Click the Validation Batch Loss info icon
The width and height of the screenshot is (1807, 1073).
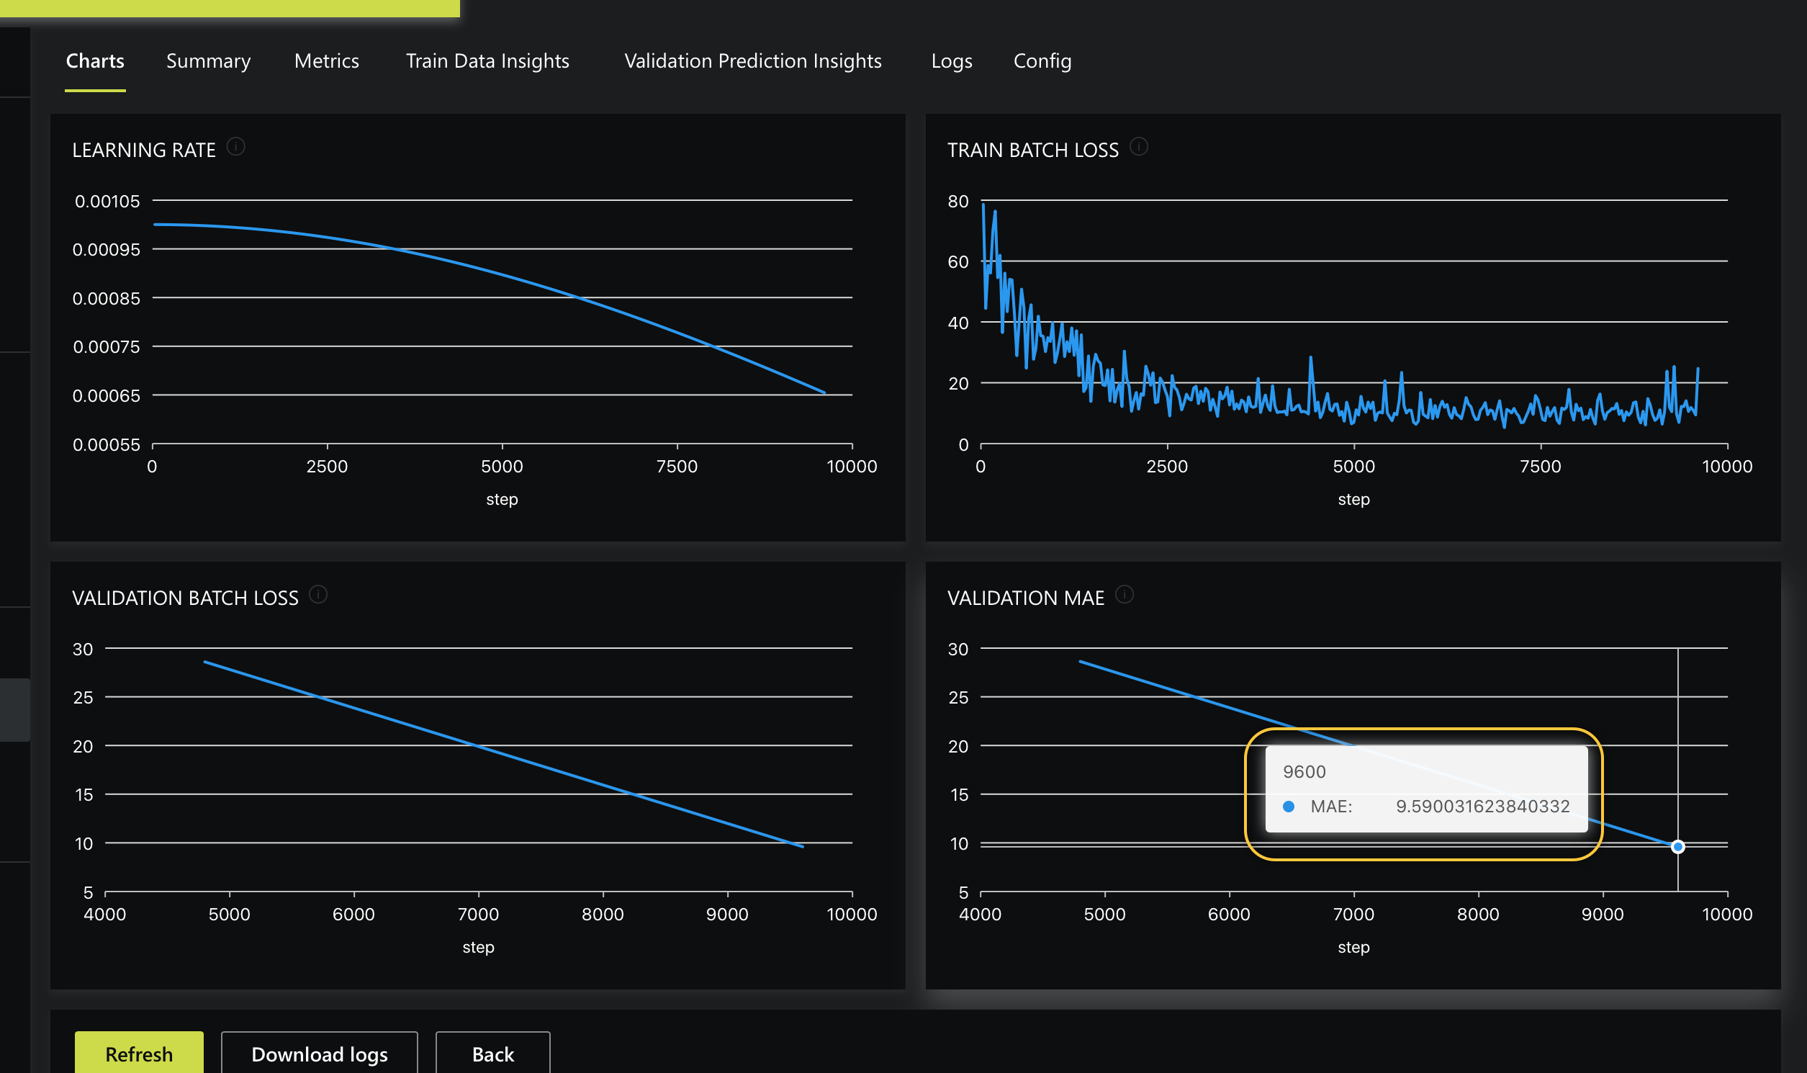tap(318, 594)
